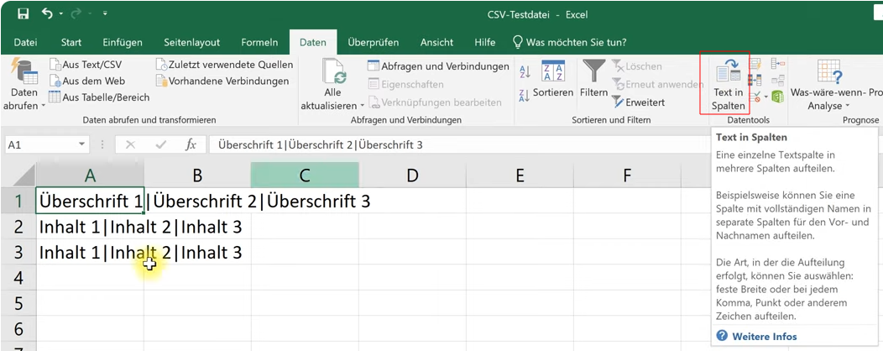The width and height of the screenshot is (883, 351).
Task: Follow the Weitere Infos link
Action: 764,337
